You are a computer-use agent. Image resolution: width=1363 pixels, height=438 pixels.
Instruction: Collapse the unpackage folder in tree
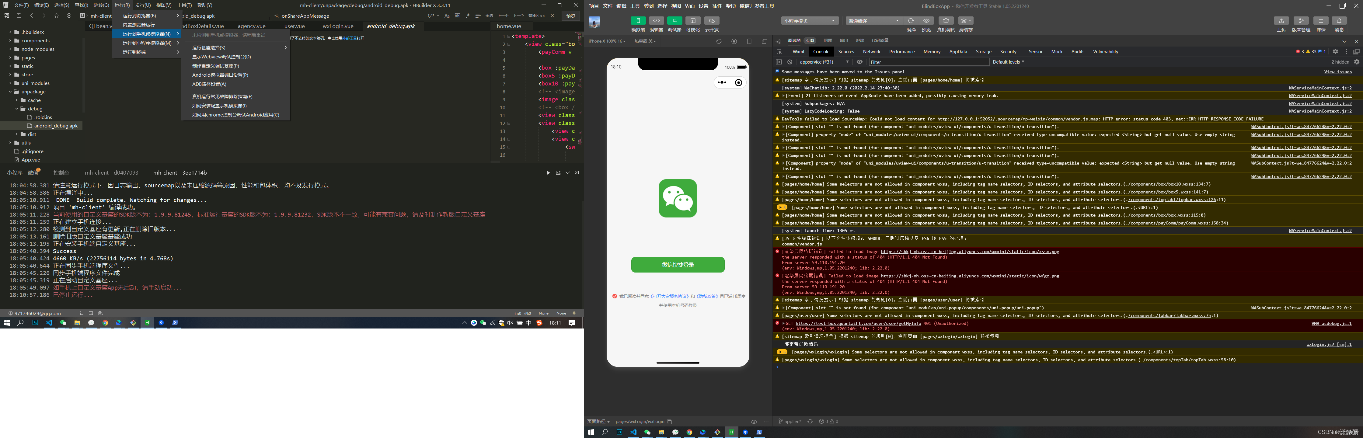click(x=10, y=92)
